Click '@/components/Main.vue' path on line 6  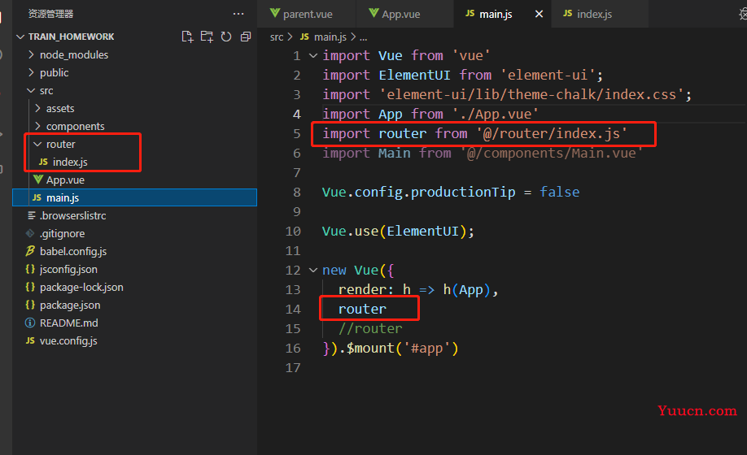pyautogui.click(x=551, y=153)
